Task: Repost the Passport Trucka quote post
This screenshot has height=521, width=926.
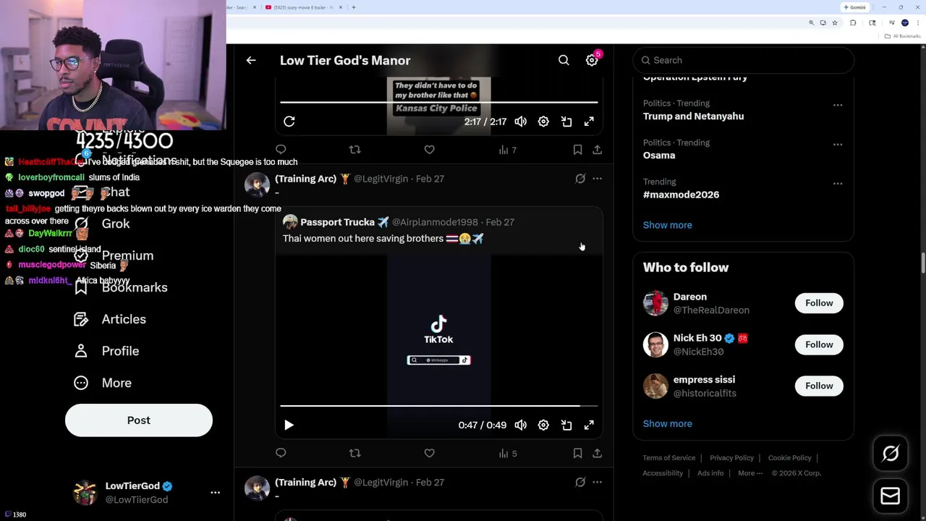Action: pyautogui.click(x=354, y=454)
